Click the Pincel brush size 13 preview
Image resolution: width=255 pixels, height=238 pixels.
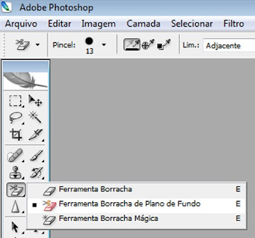click(89, 45)
